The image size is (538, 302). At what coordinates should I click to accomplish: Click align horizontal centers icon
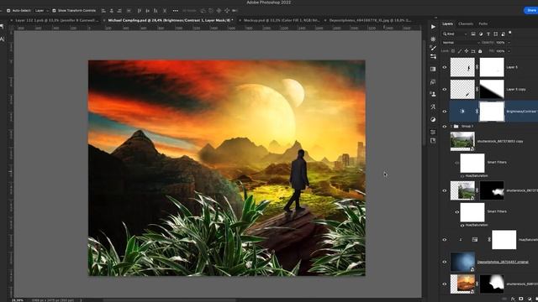point(111,11)
